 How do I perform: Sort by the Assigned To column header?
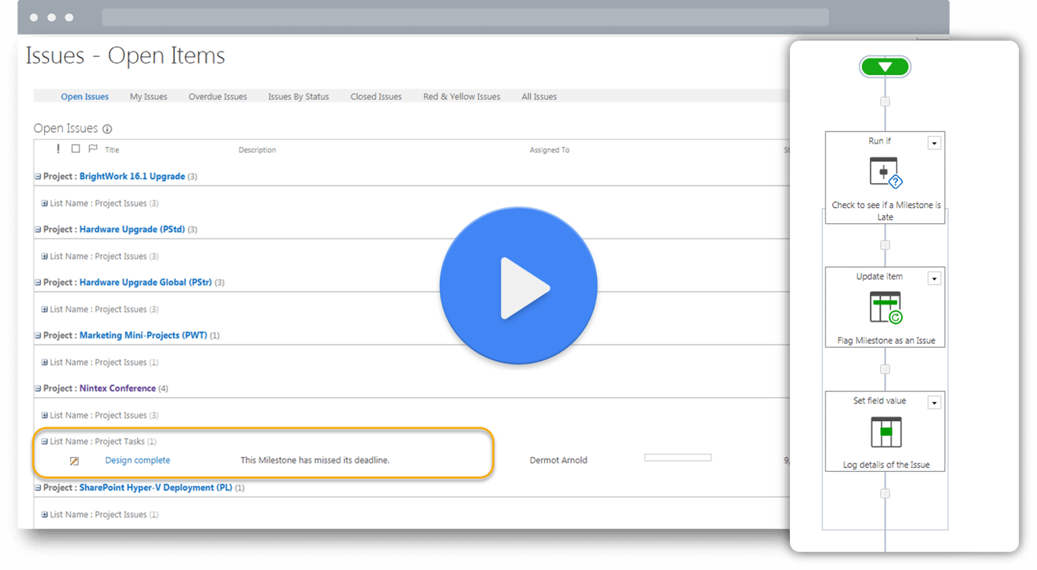coord(549,150)
